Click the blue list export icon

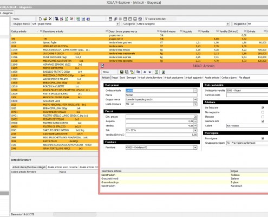coord(83,19)
